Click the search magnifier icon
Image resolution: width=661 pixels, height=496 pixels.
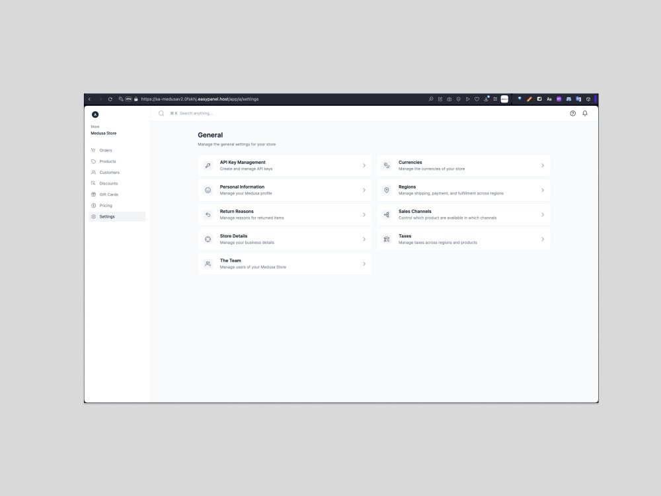click(161, 113)
